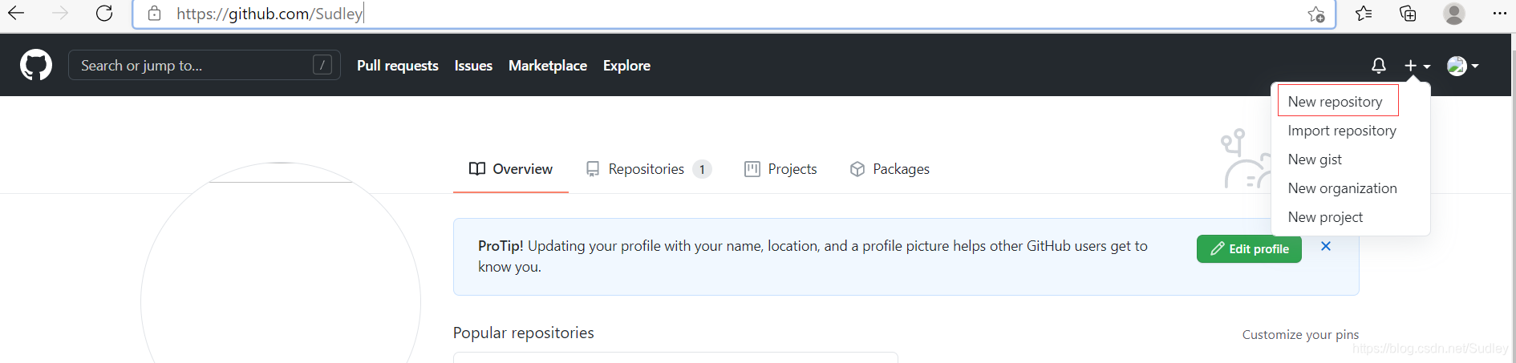
Task: Open Pull requests in header
Action: point(397,66)
